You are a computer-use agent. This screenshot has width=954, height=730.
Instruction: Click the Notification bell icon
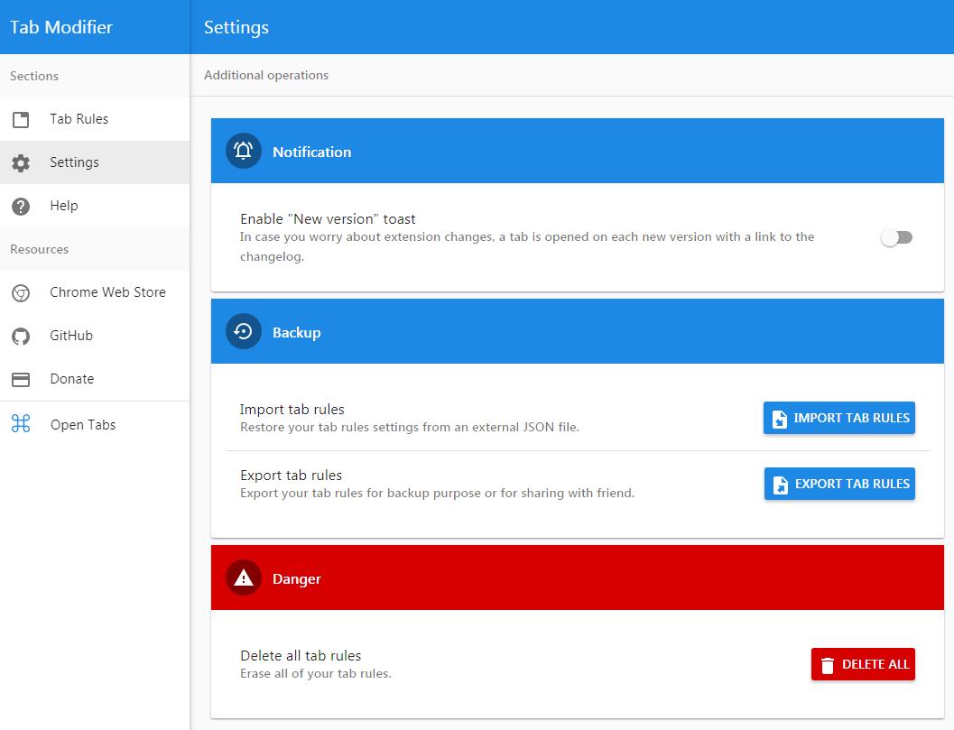[242, 151]
